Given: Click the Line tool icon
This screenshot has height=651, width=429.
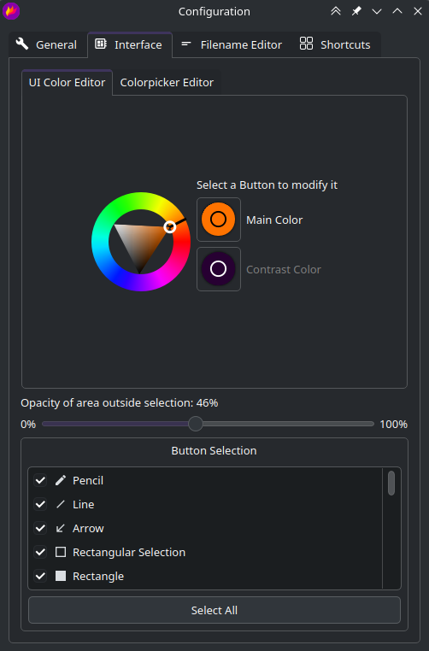Looking at the screenshot, I should pos(61,504).
